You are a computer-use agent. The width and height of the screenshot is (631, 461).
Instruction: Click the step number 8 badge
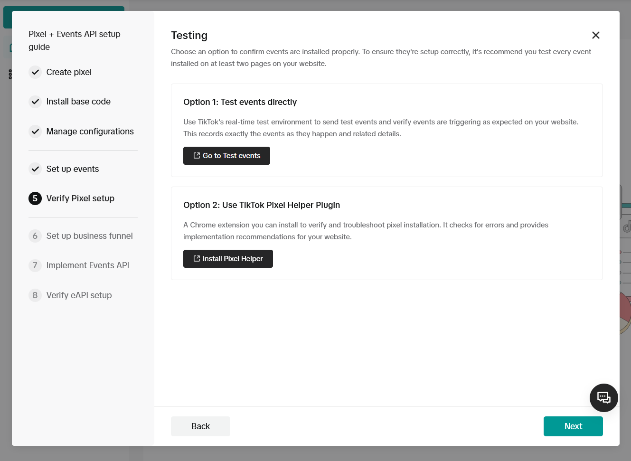pos(35,295)
